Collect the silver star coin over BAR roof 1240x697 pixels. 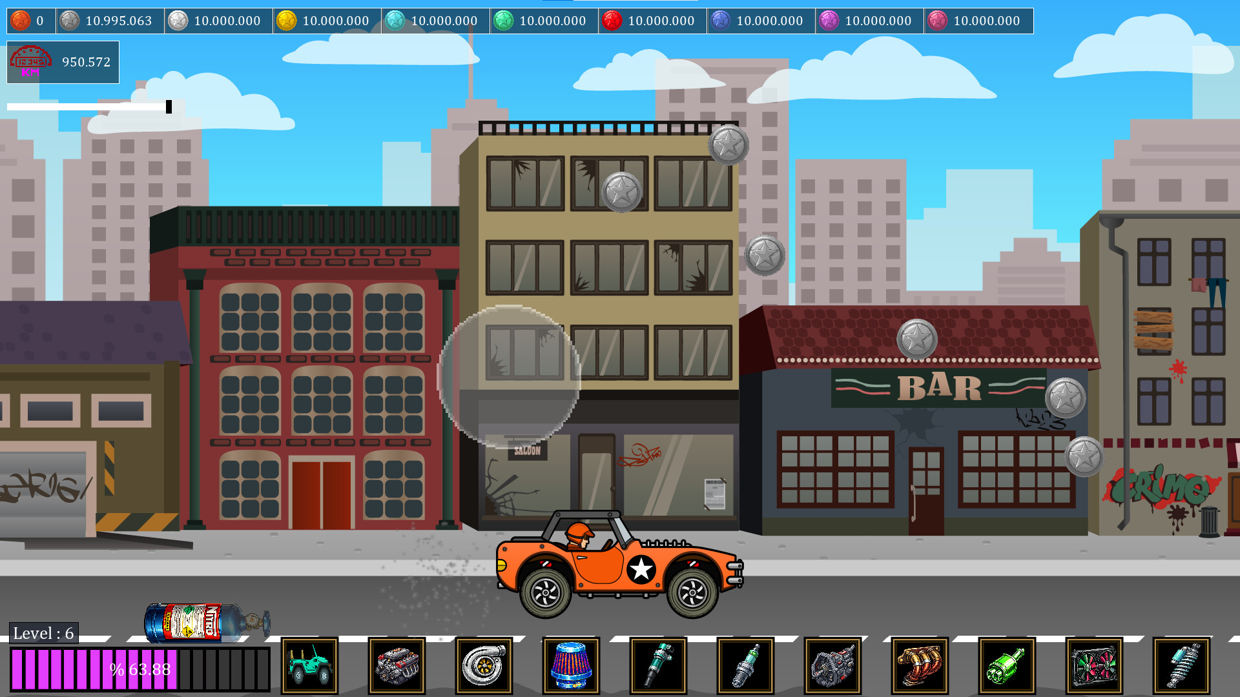click(x=917, y=339)
